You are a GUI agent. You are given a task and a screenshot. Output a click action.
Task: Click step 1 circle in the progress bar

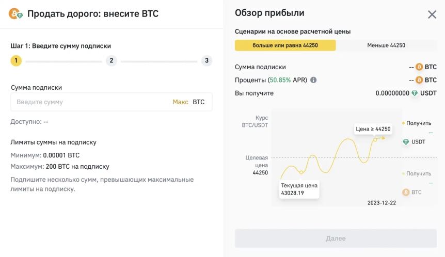click(16, 61)
